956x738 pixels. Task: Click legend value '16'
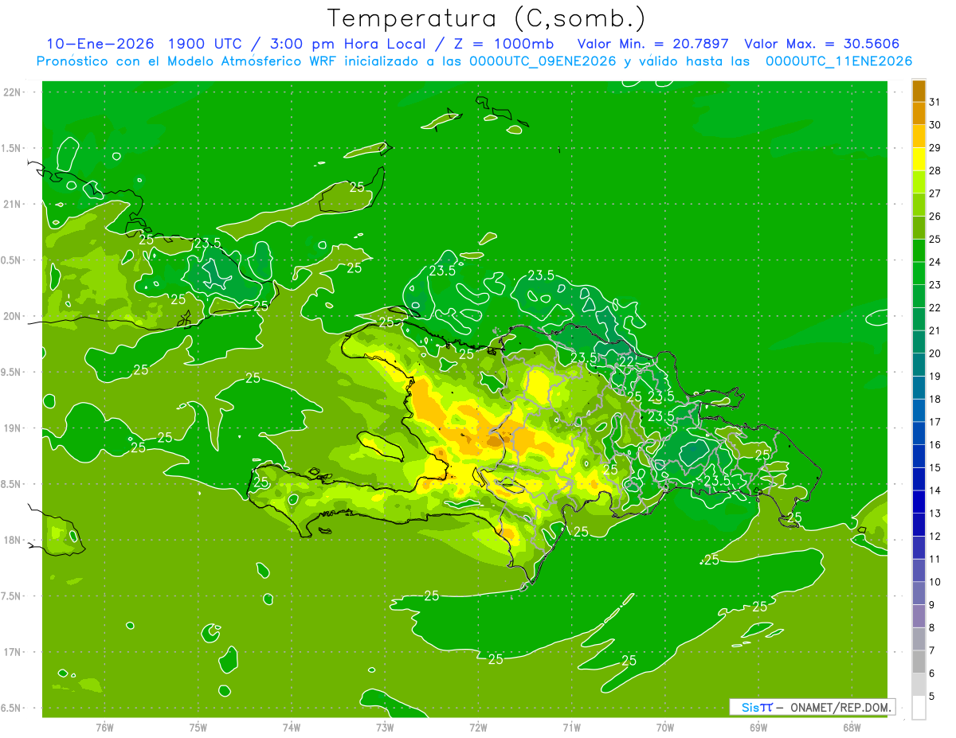click(x=935, y=444)
